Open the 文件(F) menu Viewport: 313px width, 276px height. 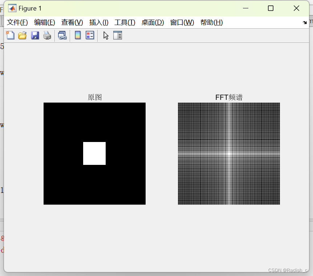pyautogui.click(x=17, y=23)
